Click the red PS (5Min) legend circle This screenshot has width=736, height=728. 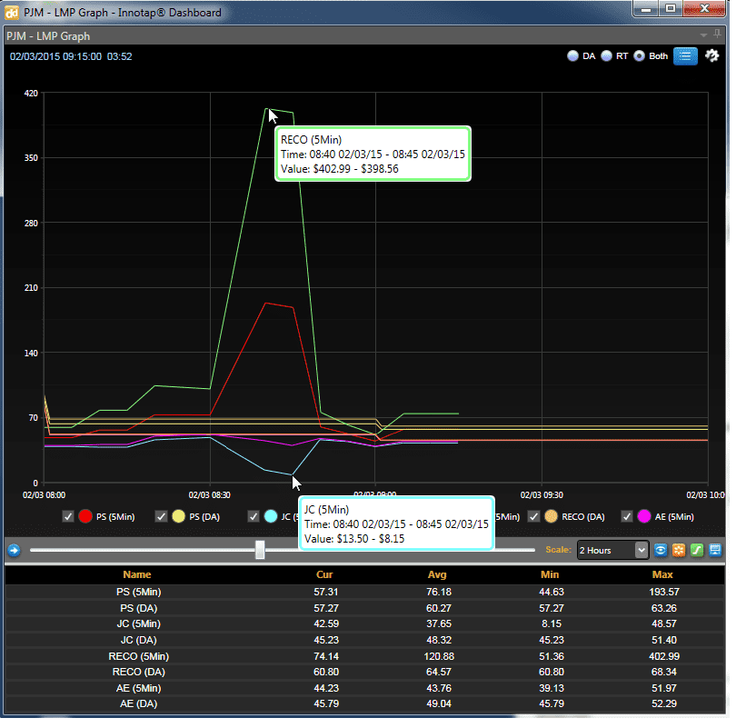(x=85, y=517)
